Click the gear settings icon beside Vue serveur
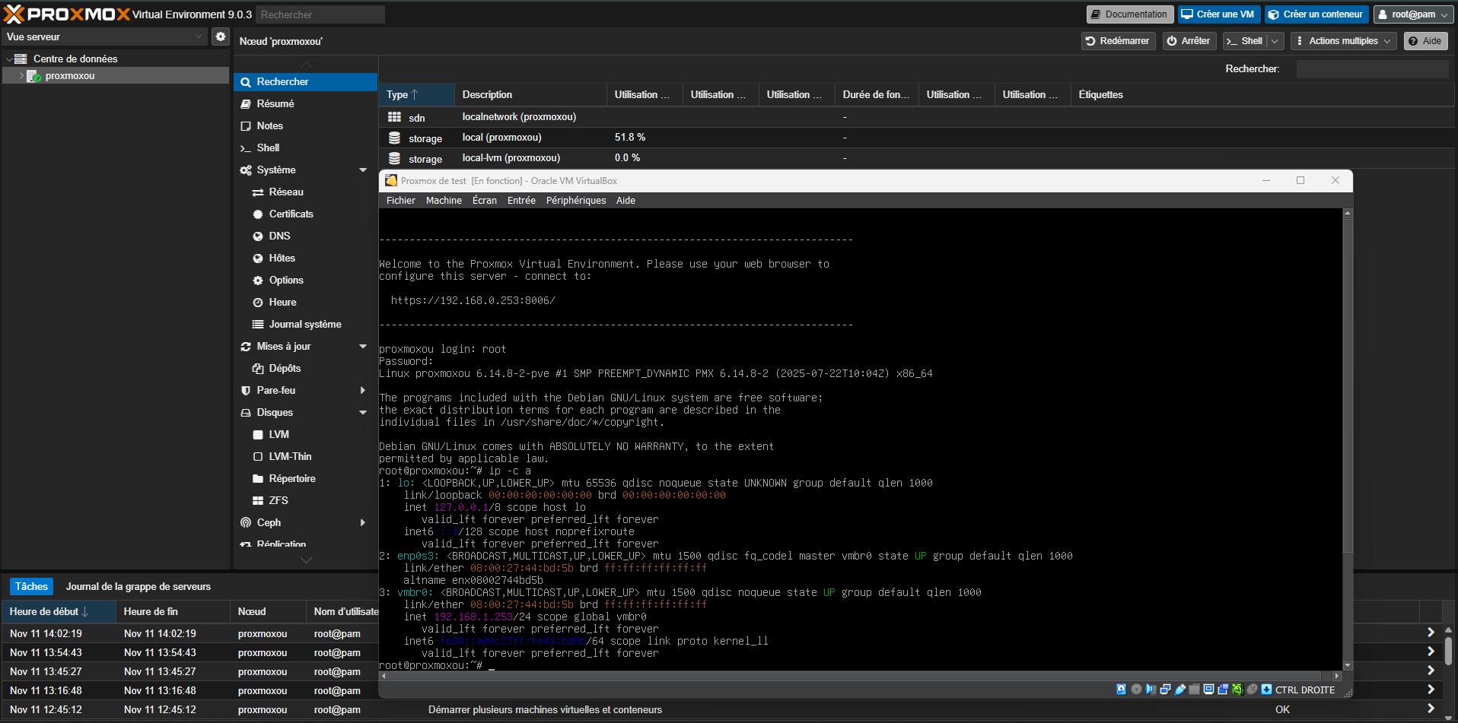 220,36
